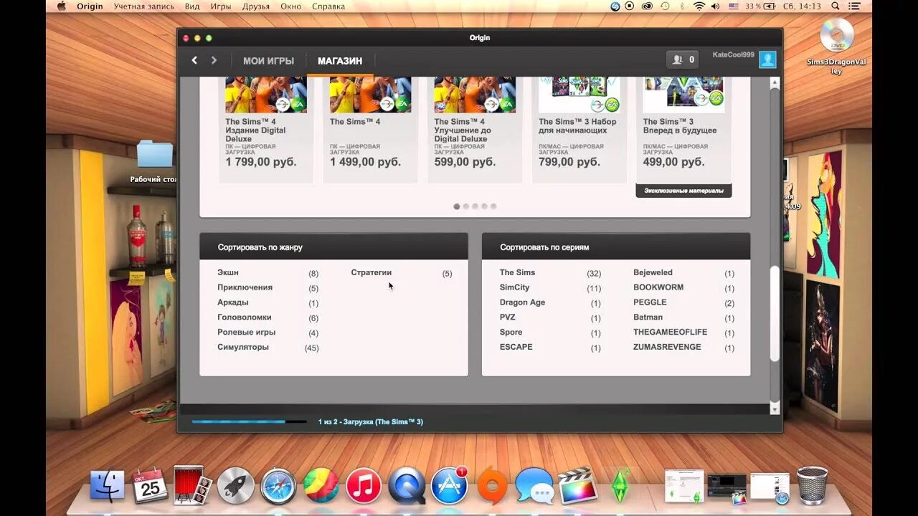Open Launchpad rocket icon in the Dock
This screenshot has width=918, height=516.
pos(235,487)
